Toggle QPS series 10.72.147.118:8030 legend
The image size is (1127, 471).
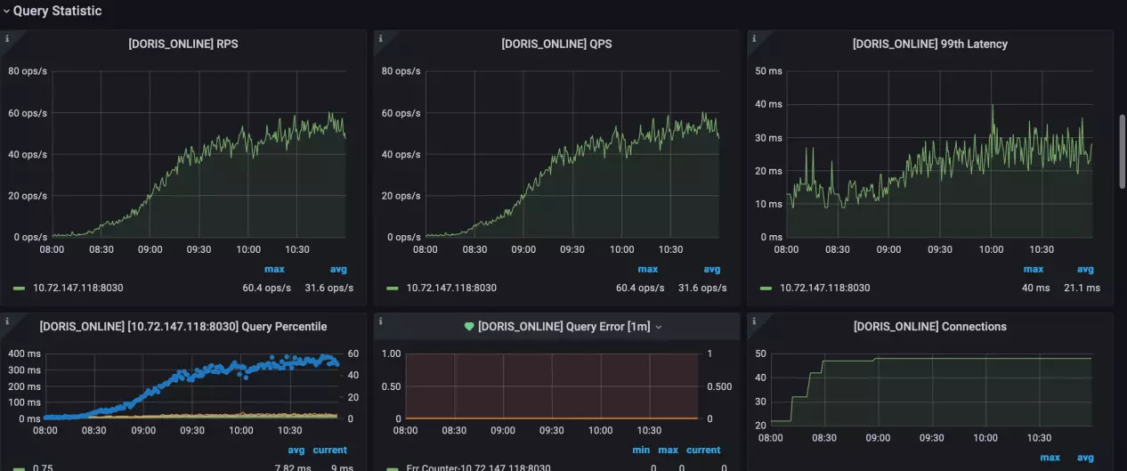click(x=451, y=288)
